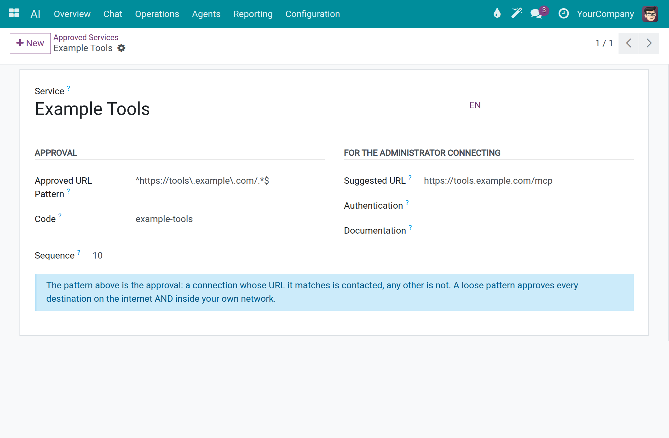Show help tooltip for Documentation
The image size is (669, 438).
pos(410,228)
